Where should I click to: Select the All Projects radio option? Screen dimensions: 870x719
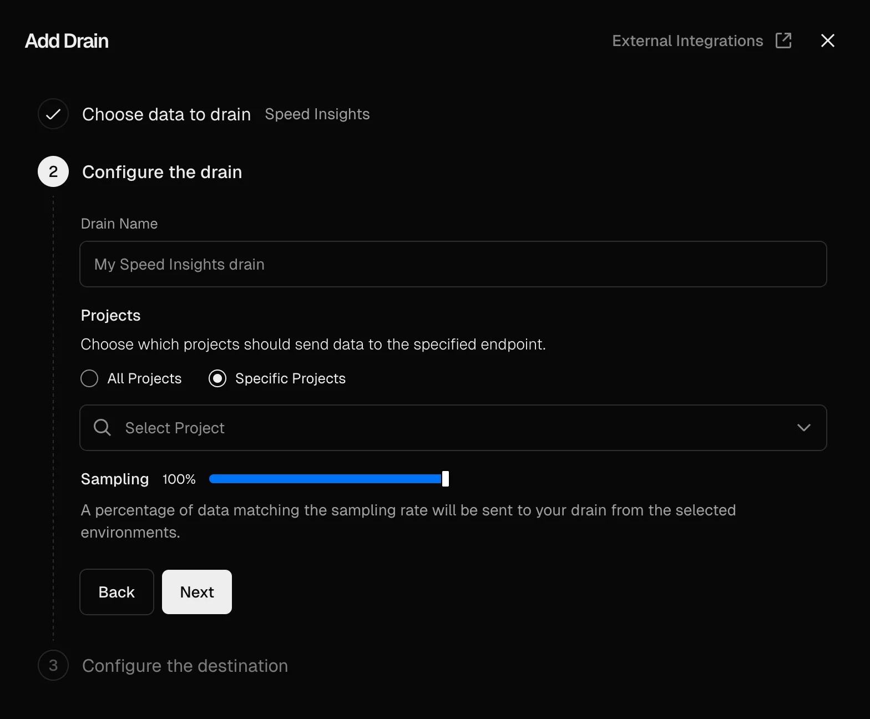[x=89, y=378]
